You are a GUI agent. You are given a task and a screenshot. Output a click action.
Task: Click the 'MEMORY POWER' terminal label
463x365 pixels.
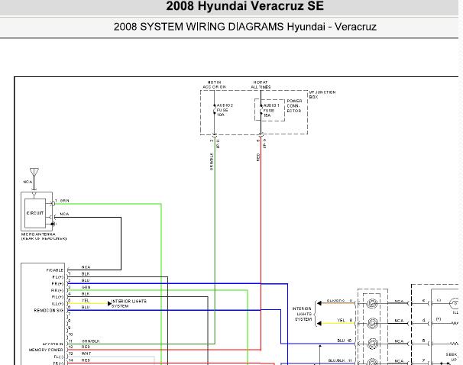coord(46,350)
